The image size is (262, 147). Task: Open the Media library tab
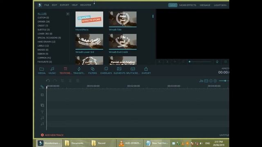(42, 71)
